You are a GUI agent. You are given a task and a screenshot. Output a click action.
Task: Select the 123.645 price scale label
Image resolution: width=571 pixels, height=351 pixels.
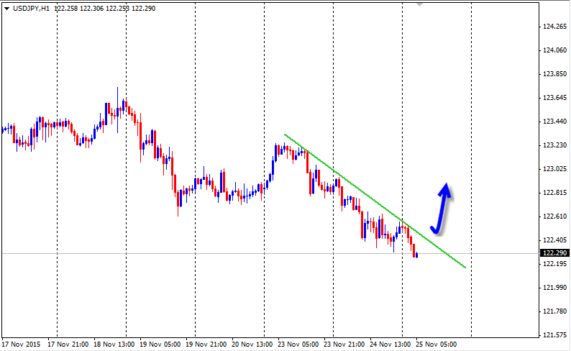click(x=555, y=98)
